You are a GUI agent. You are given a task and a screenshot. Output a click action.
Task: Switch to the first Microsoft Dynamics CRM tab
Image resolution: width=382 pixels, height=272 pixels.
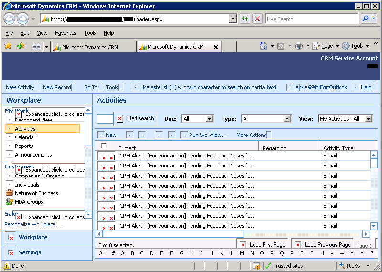[x=94, y=47]
